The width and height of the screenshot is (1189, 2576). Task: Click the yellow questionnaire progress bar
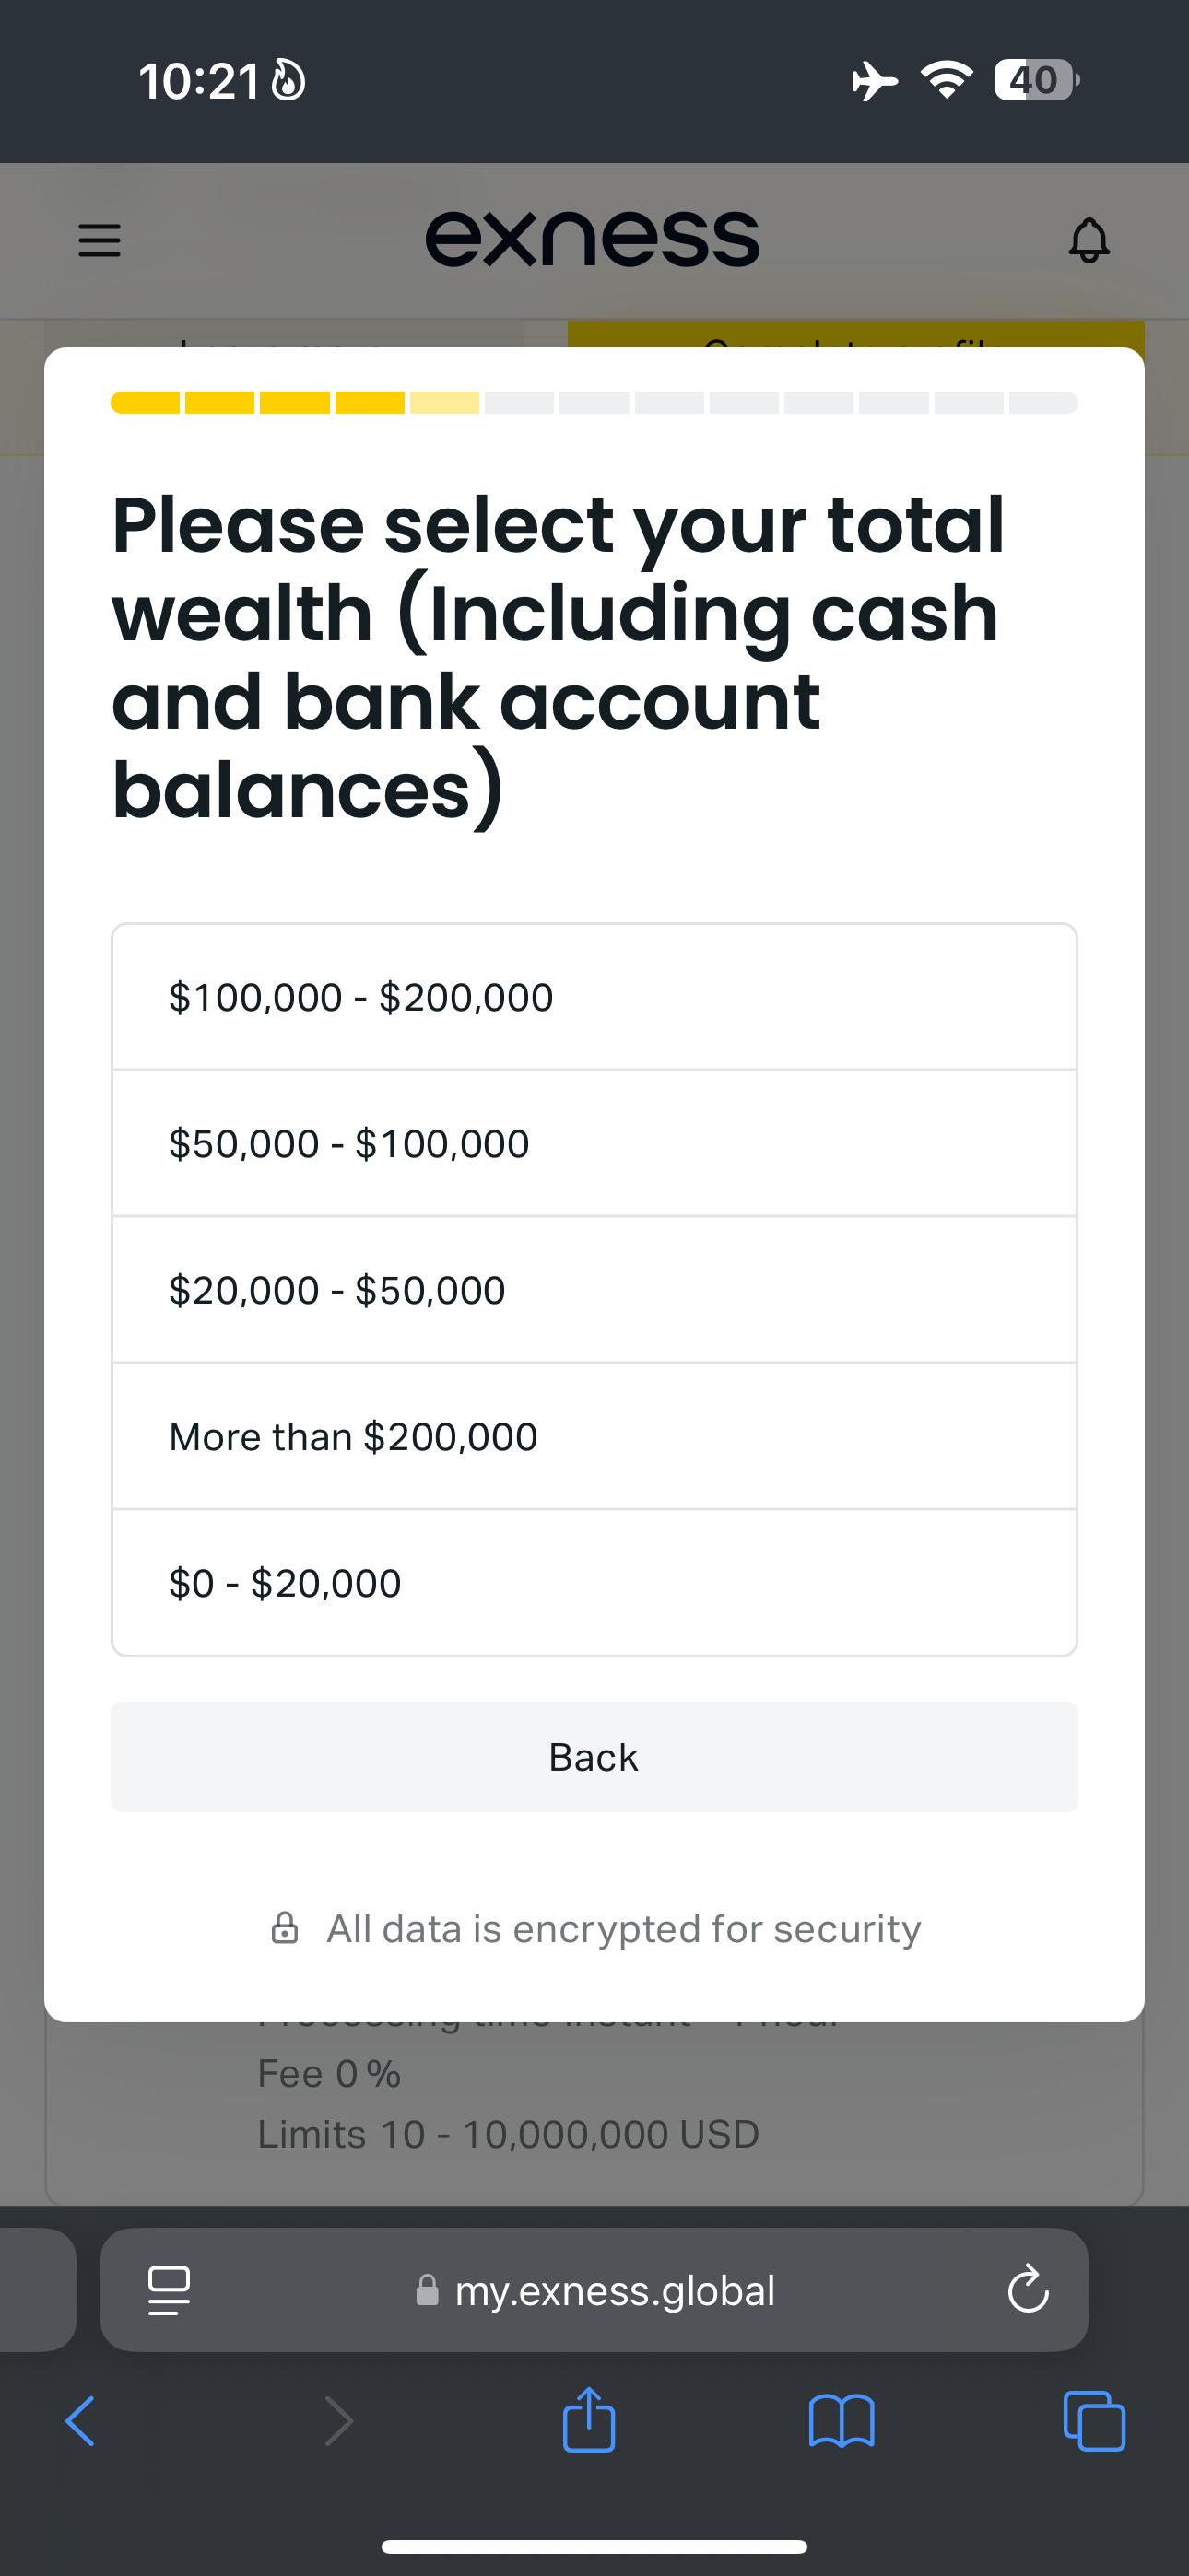[x=594, y=402]
